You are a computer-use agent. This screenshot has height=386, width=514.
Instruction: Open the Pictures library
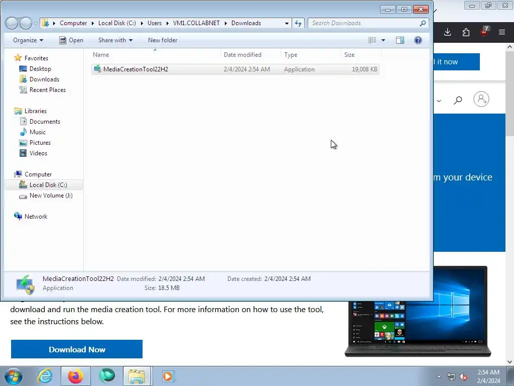40,142
